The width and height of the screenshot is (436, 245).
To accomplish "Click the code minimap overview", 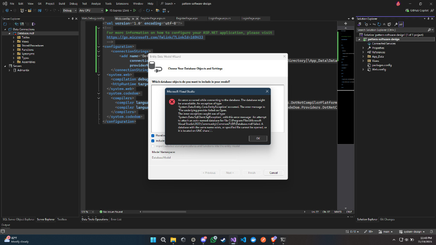I will pyautogui.click(x=346, y=86).
